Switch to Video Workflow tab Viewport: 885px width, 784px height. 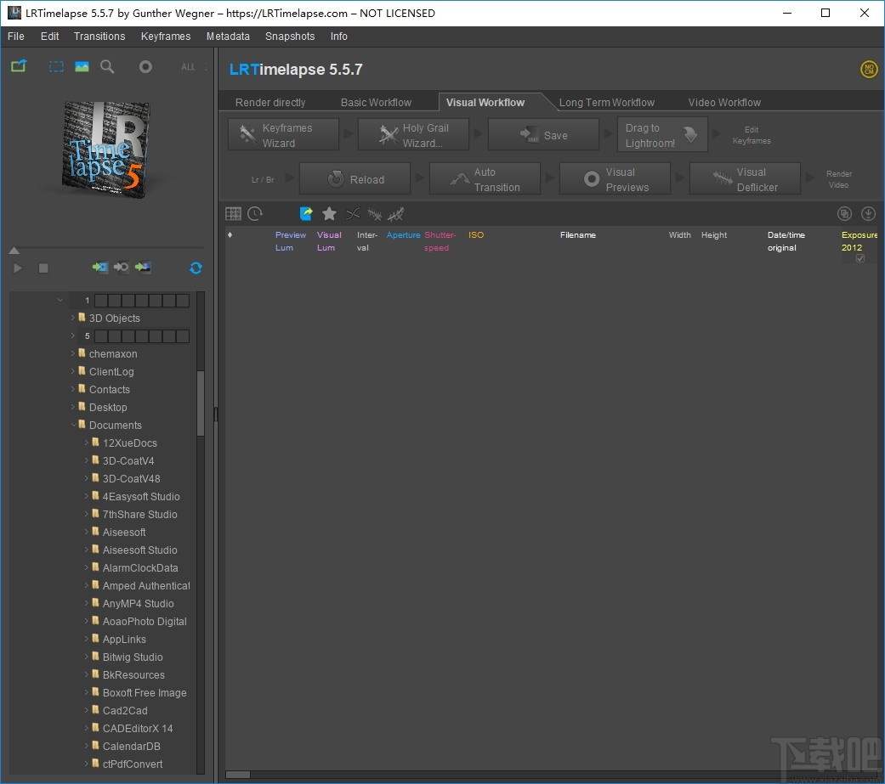coord(724,103)
